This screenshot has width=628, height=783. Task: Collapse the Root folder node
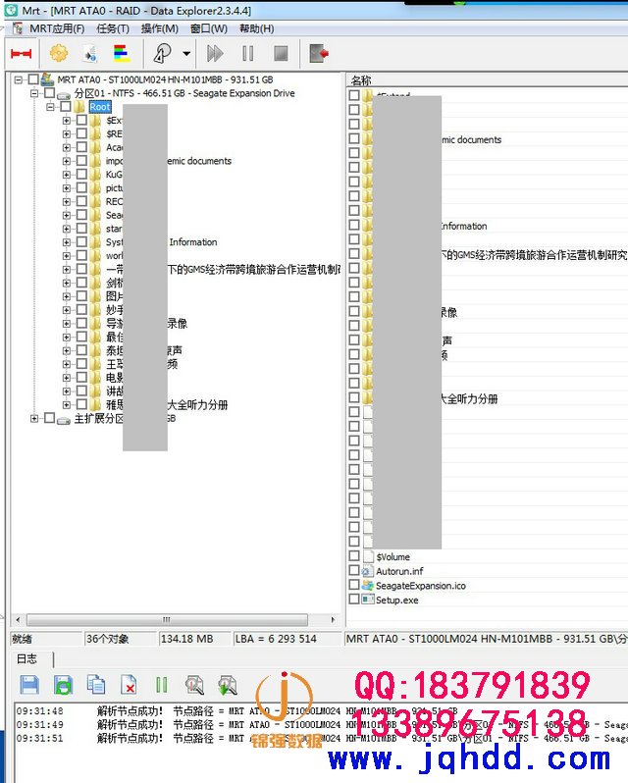50,106
